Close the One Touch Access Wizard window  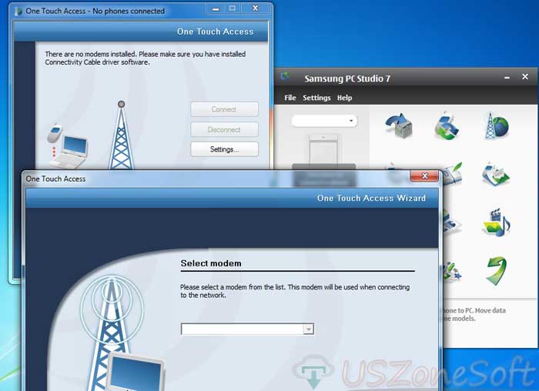click(x=424, y=175)
